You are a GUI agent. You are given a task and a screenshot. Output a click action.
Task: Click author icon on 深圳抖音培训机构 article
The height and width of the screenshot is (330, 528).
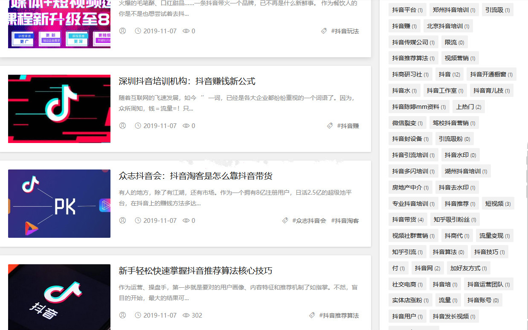pos(122,126)
